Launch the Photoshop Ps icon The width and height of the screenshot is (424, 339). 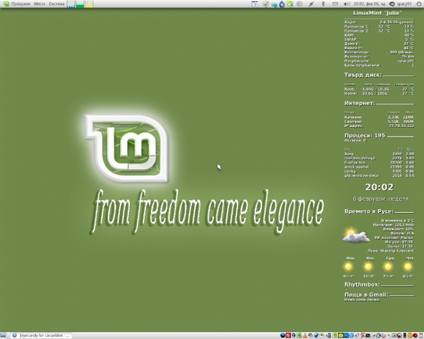(346, 336)
